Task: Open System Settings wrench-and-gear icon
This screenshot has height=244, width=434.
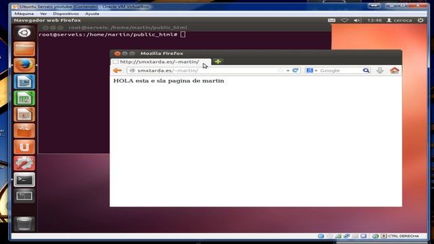Action: tap(24, 163)
